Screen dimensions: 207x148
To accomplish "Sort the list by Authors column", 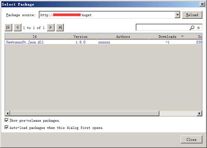I will [x=123, y=36].
